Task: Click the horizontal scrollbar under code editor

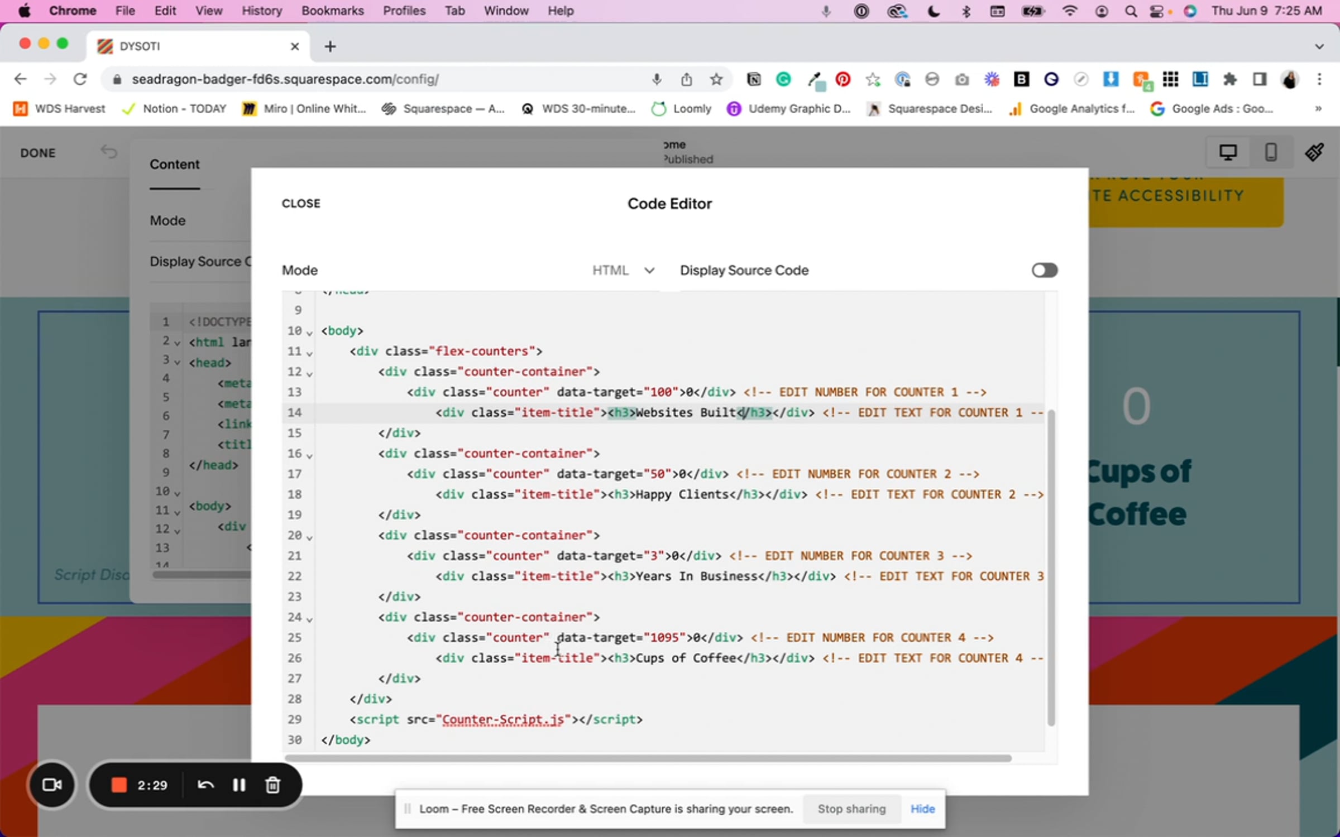Action: point(648,758)
